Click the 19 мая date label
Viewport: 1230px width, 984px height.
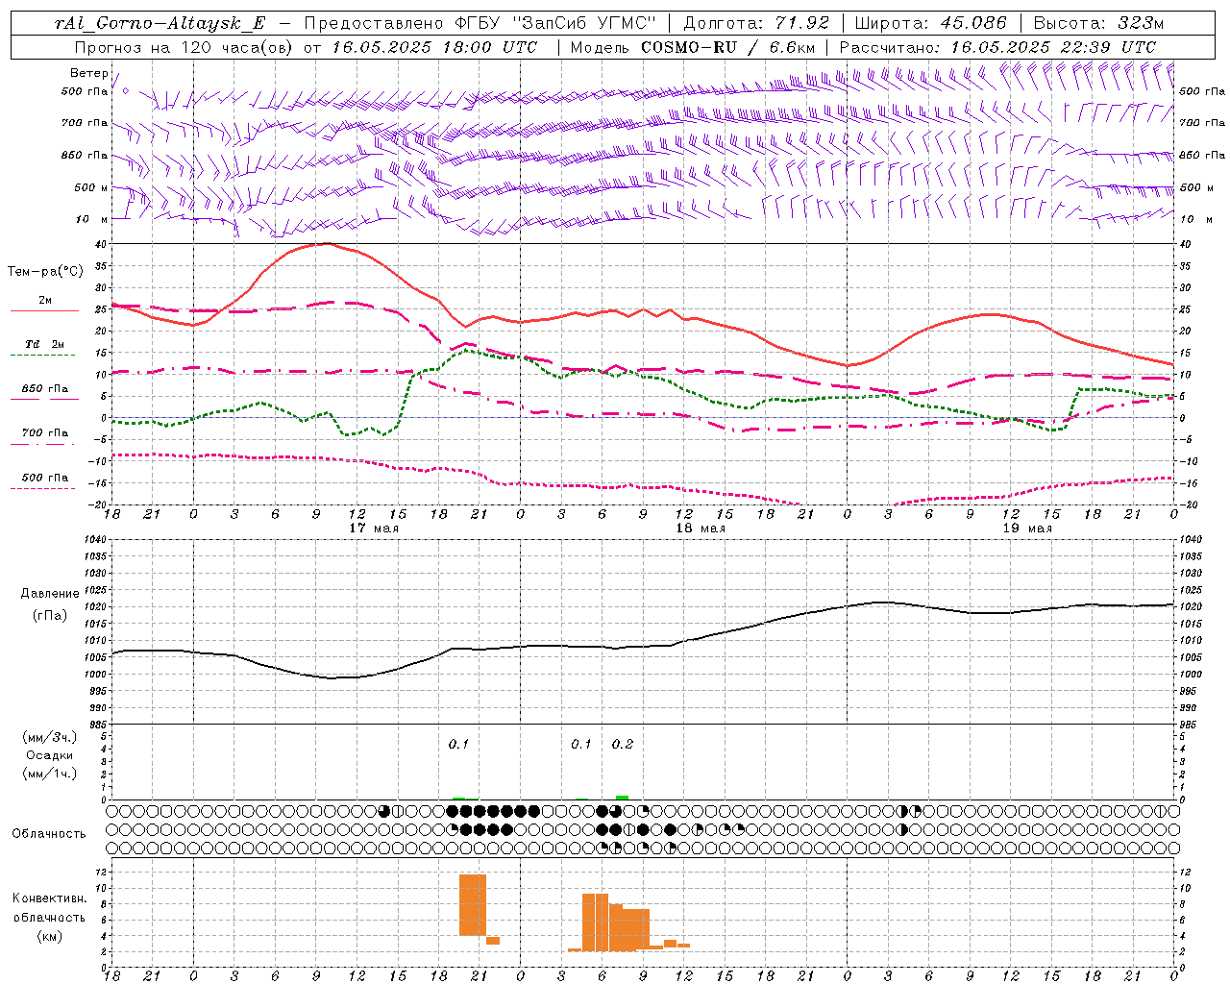(x=1026, y=529)
